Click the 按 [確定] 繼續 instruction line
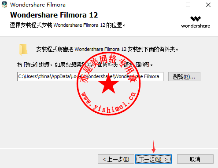This screenshot has width=218, height=168. pos(85,64)
